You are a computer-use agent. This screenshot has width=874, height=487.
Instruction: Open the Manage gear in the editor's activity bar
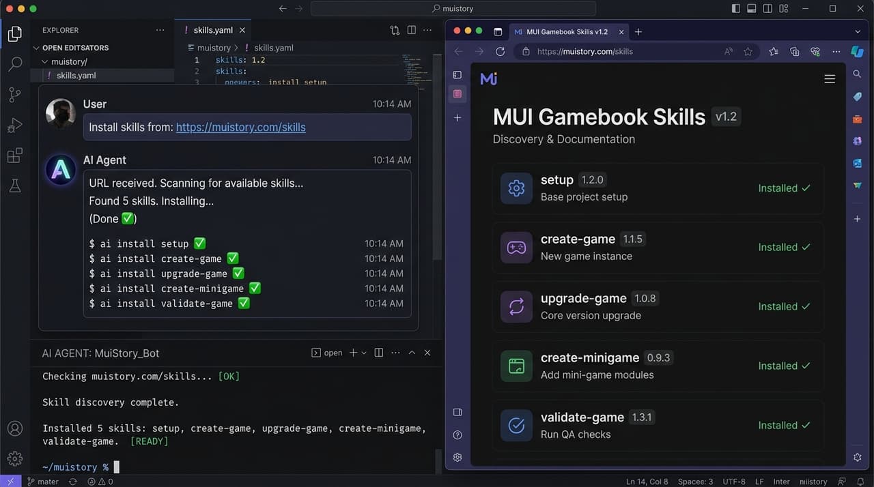tap(15, 458)
